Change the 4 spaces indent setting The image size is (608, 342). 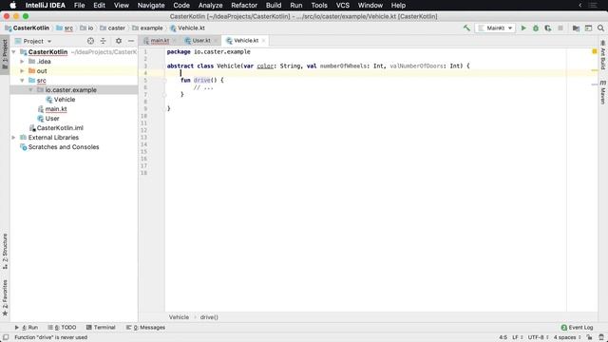[567, 337]
